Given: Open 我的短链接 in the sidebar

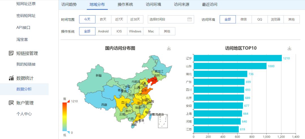Looking at the screenshot, I should pos(26,64).
